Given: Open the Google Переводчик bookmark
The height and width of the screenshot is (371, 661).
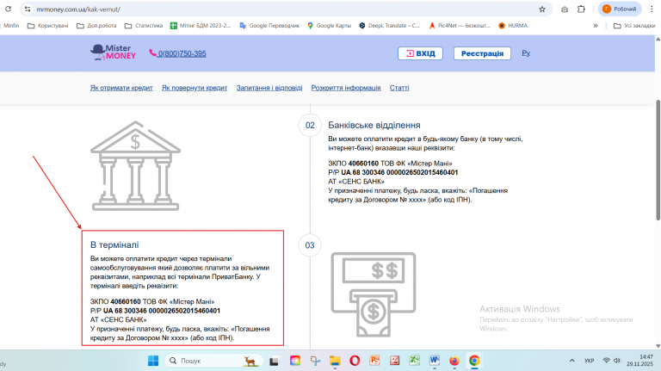Looking at the screenshot, I should (x=269, y=26).
